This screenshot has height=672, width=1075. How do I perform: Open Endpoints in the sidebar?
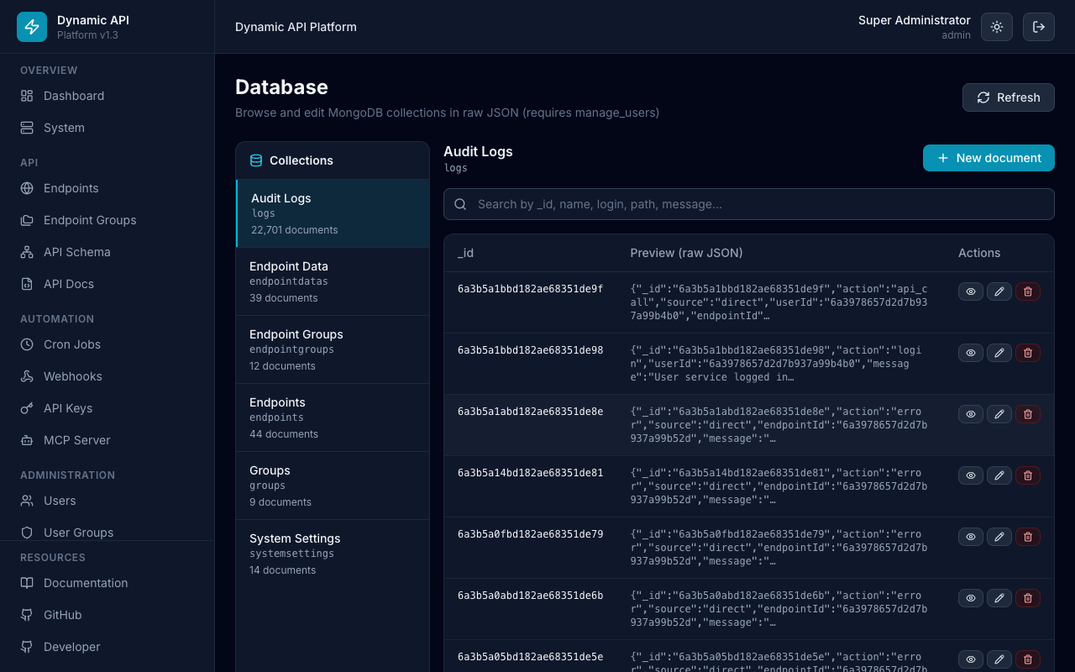point(107,188)
